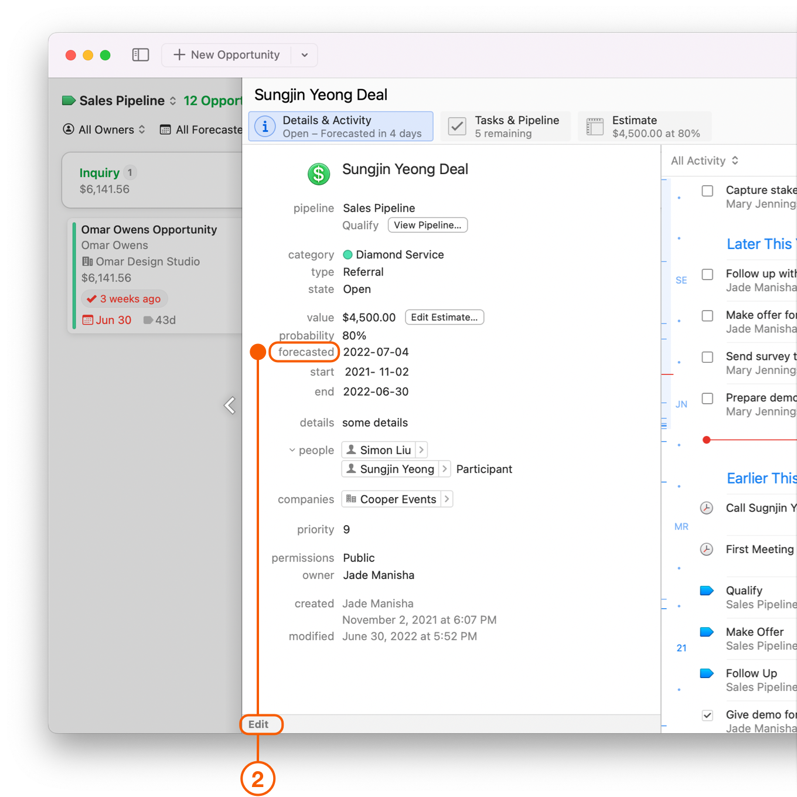Screen dimensions: 797x797
Task: Open Sungjin Yeong chevron arrow
Action: [445, 469]
